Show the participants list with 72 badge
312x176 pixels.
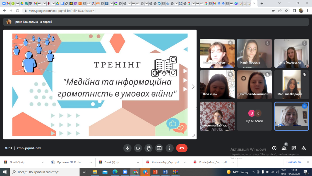pos(284,148)
